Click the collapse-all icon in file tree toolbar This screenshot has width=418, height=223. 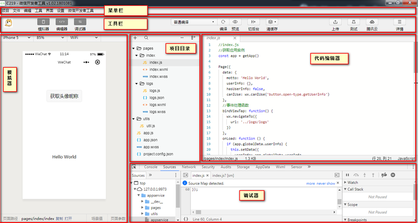coord(182,38)
